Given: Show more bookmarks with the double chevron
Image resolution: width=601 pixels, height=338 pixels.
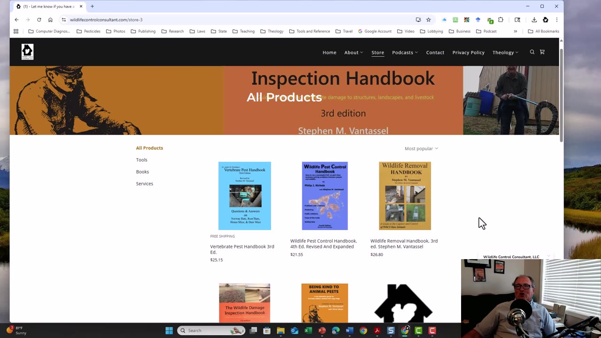Looking at the screenshot, I should (x=516, y=31).
